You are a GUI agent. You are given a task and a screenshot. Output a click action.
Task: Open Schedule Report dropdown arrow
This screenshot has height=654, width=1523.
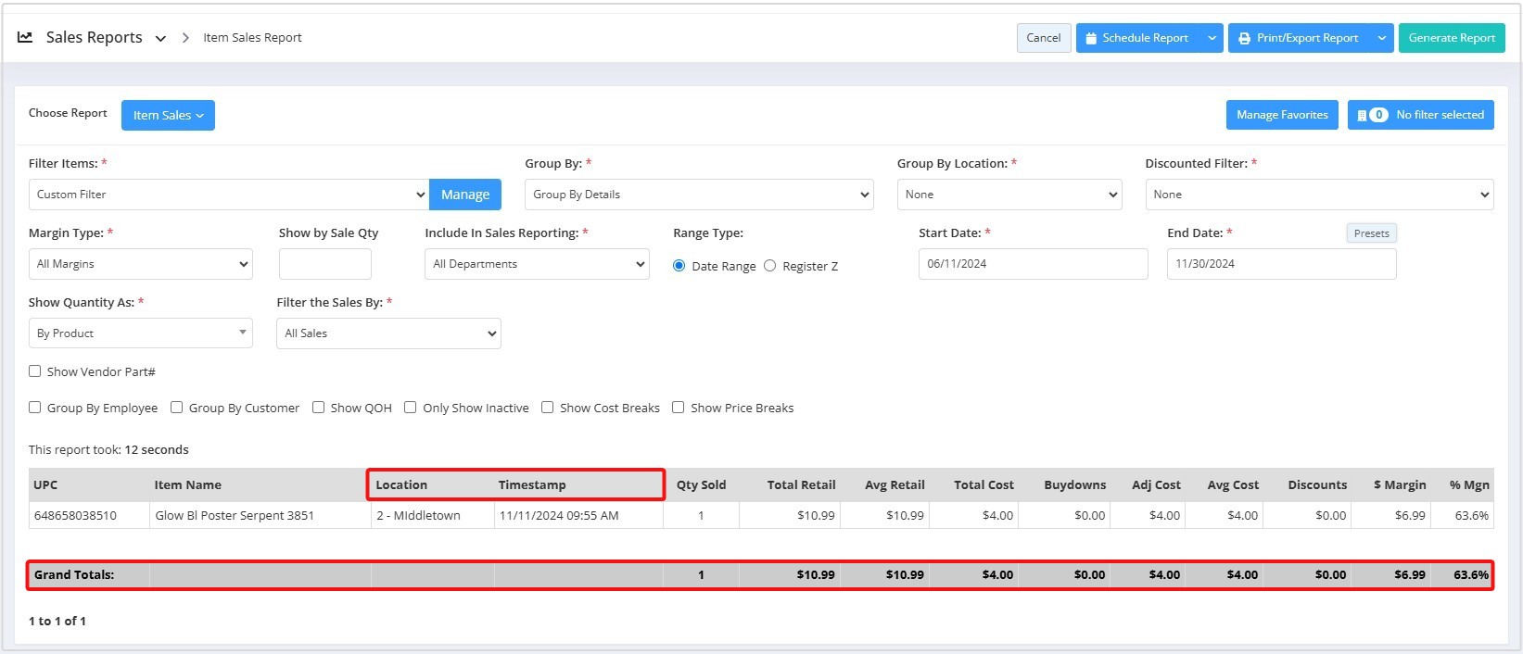tap(1212, 38)
